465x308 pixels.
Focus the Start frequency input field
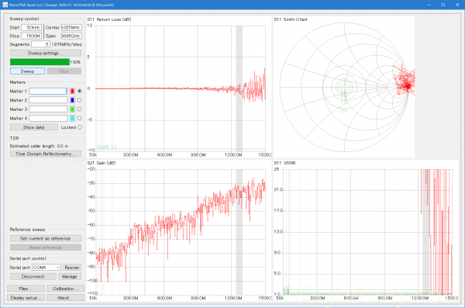point(32,27)
